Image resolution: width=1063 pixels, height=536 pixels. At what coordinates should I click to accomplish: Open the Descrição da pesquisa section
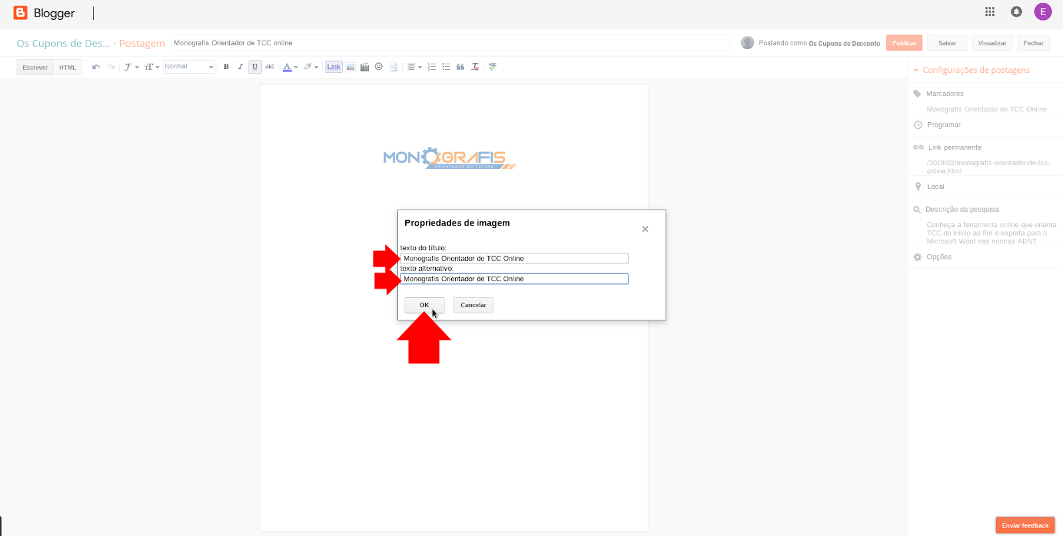pyautogui.click(x=962, y=209)
